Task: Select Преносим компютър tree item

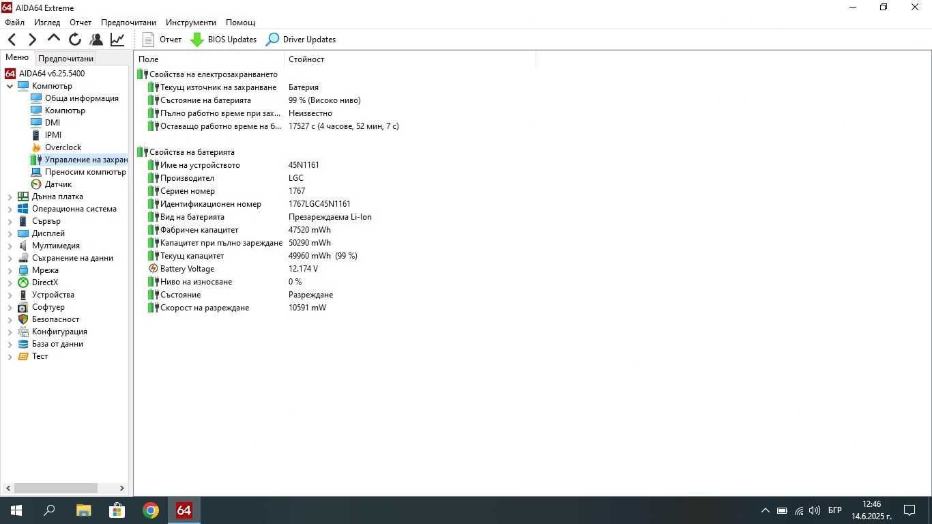Action: coord(85,172)
